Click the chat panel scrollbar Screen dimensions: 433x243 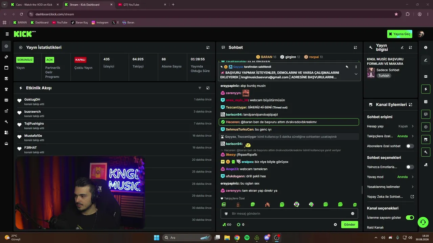[x=362, y=190]
